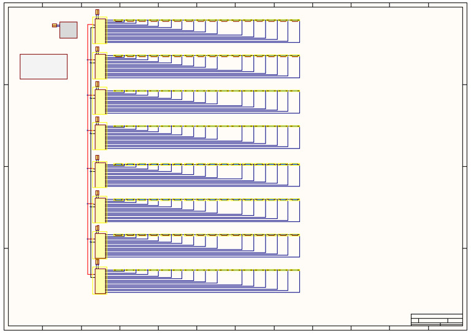Select the sixth yellow IC block from top

click(x=101, y=210)
